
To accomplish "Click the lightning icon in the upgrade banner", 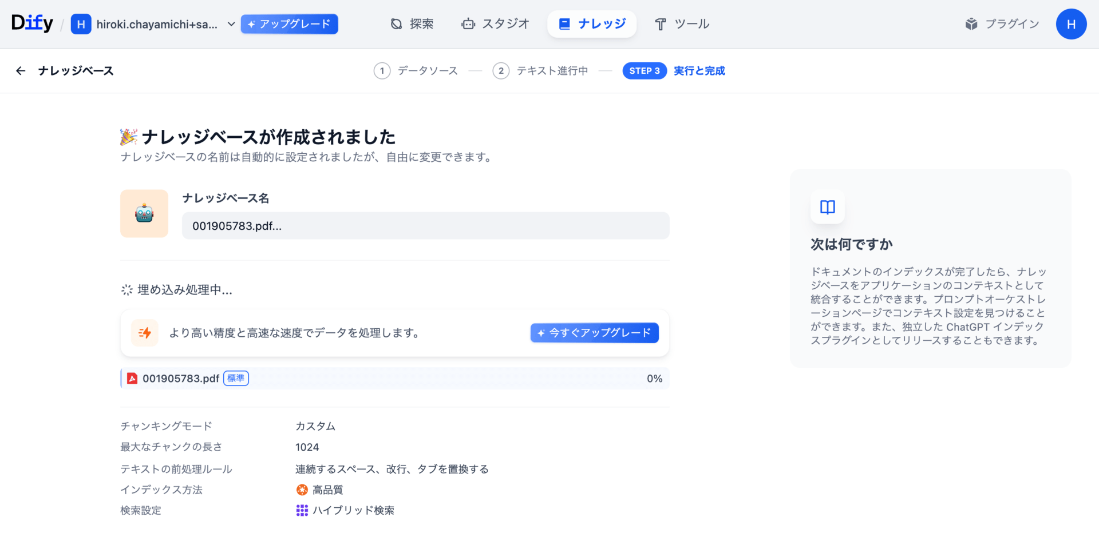I will [x=144, y=332].
